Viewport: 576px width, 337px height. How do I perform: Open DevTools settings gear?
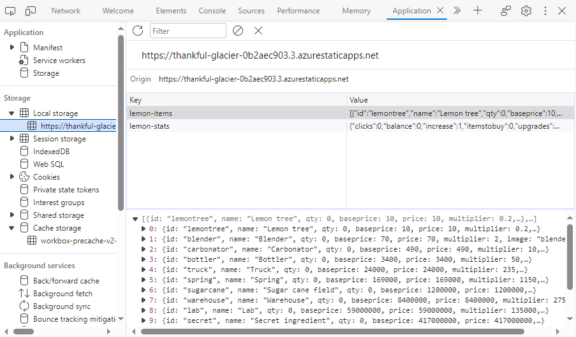click(x=526, y=11)
